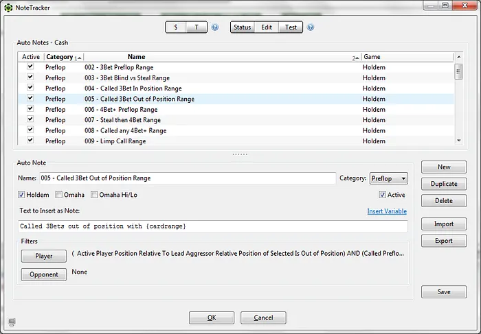This screenshot has width=481, height=334.
Task: Toggle the Auto Note Active checkbox
Action: point(382,195)
